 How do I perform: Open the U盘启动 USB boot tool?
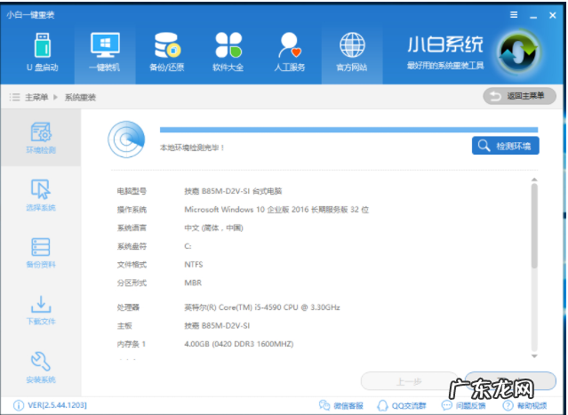pos(42,52)
